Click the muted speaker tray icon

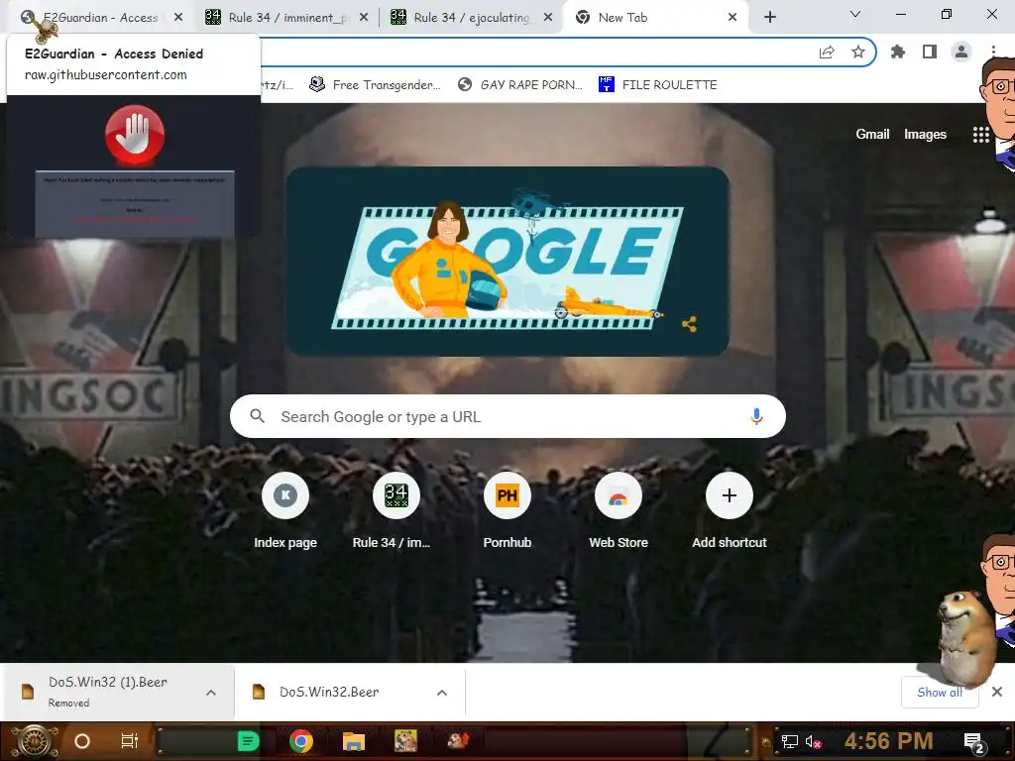pyautogui.click(x=813, y=741)
